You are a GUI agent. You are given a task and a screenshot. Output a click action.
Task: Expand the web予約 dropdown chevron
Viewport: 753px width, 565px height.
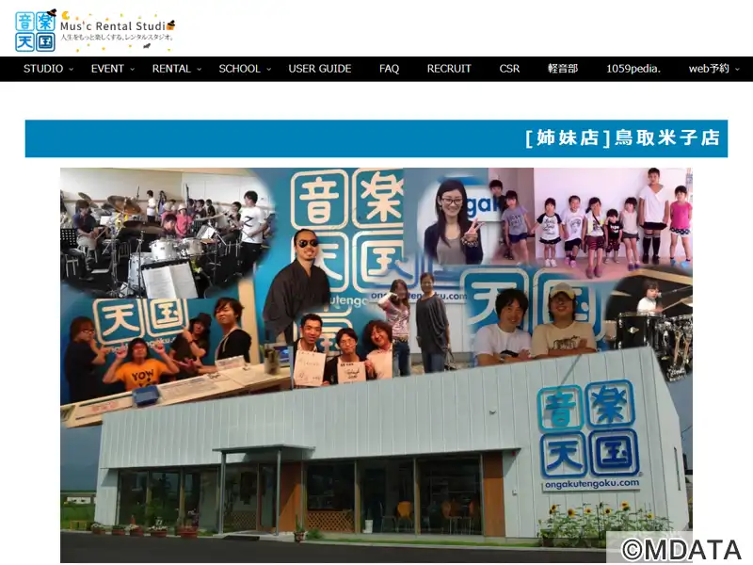pyautogui.click(x=737, y=69)
